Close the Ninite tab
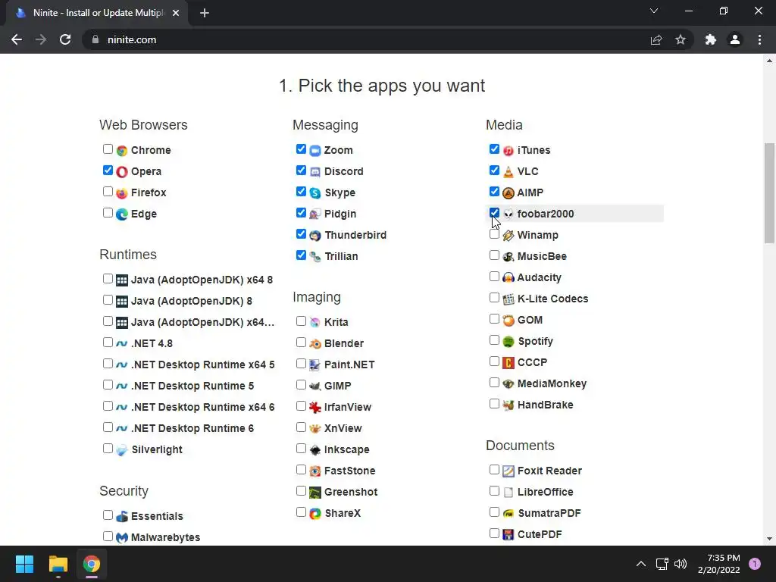Viewport: 776px width, 582px height. click(x=176, y=13)
